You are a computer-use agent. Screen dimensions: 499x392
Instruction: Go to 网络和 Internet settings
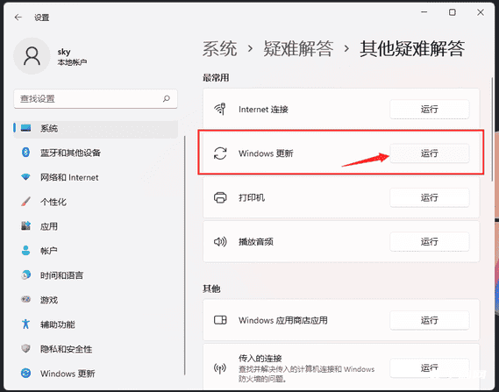[x=96, y=177]
